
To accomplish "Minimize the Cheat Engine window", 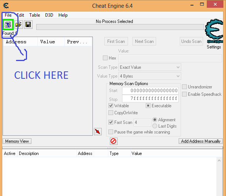I will 192,5.
